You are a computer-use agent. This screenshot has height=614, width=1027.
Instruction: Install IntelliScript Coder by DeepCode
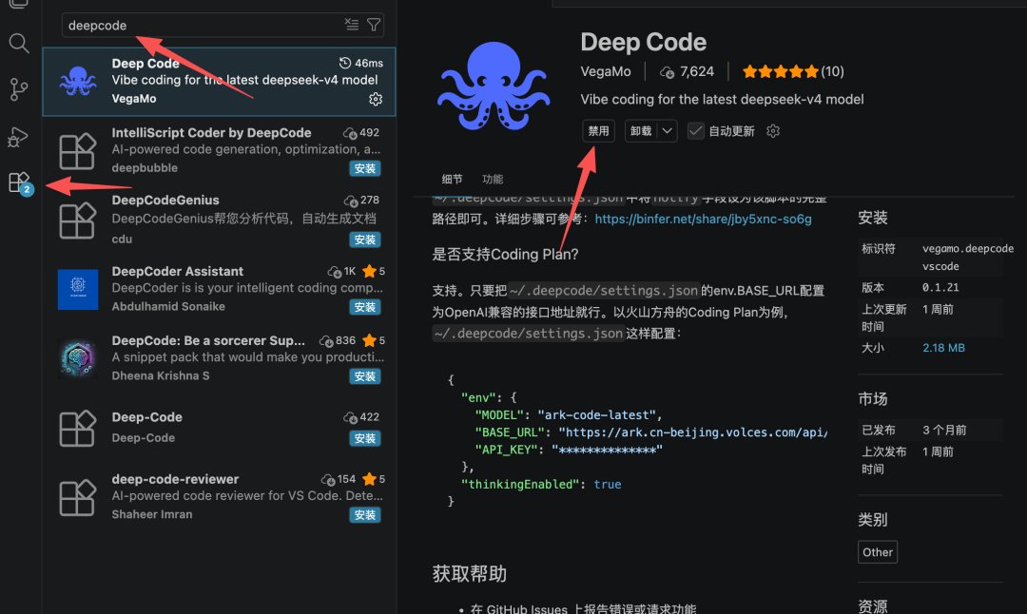pos(365,168)
